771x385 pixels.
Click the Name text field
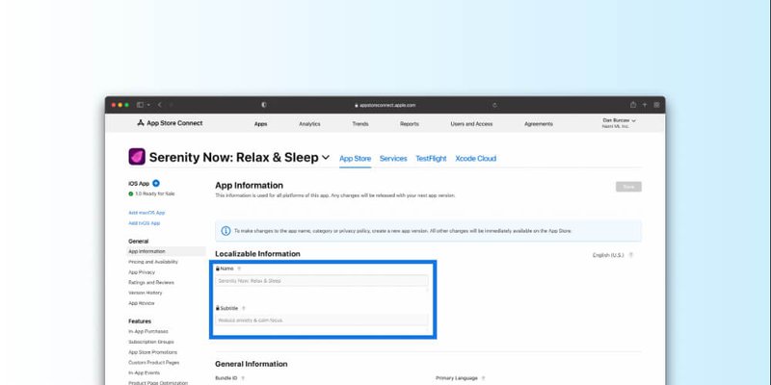(x=322, y=281)
